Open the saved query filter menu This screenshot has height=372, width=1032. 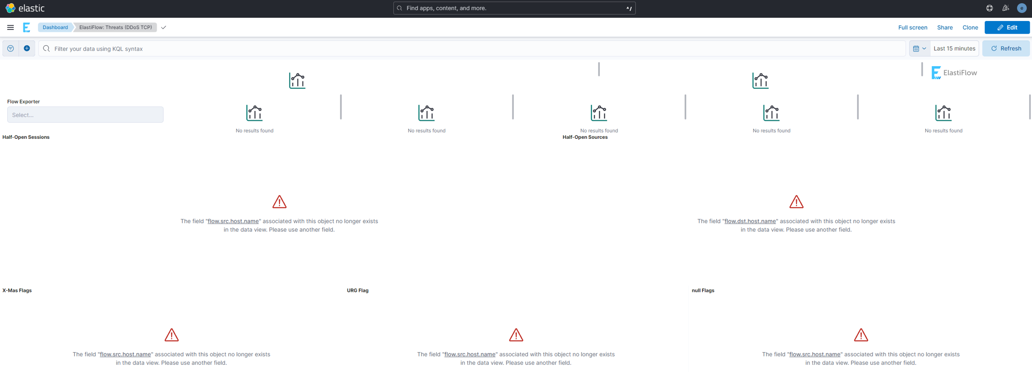pyautogui.click(x=11, y=48)
